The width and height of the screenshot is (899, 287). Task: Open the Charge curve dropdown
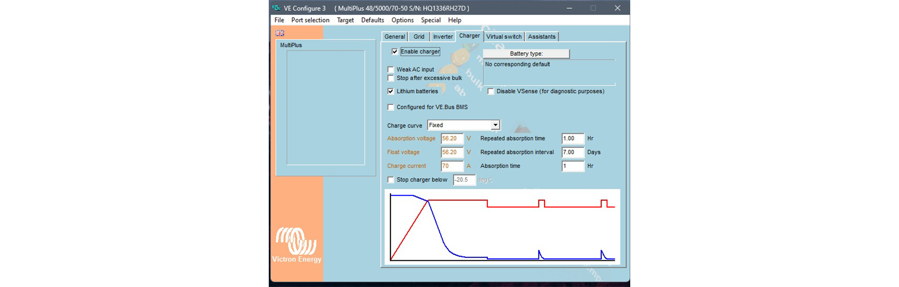495,125
